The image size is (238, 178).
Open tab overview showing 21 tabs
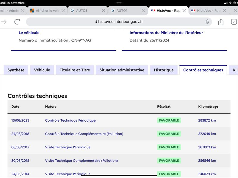(234, 22)
